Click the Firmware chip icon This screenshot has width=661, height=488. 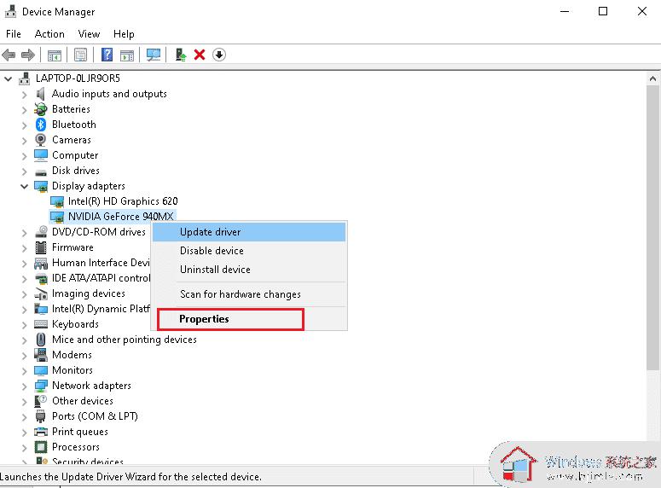click(x=41, y=247)
